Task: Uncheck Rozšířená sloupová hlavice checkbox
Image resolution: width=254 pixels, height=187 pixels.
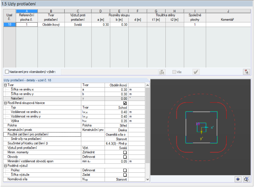Action: 125,103
